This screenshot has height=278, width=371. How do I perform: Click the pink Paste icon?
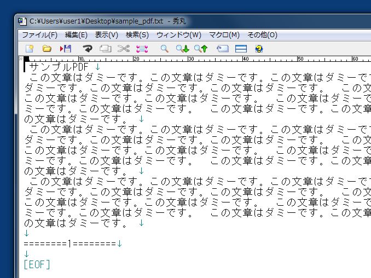pyautogui.click(x=142, y=49)
